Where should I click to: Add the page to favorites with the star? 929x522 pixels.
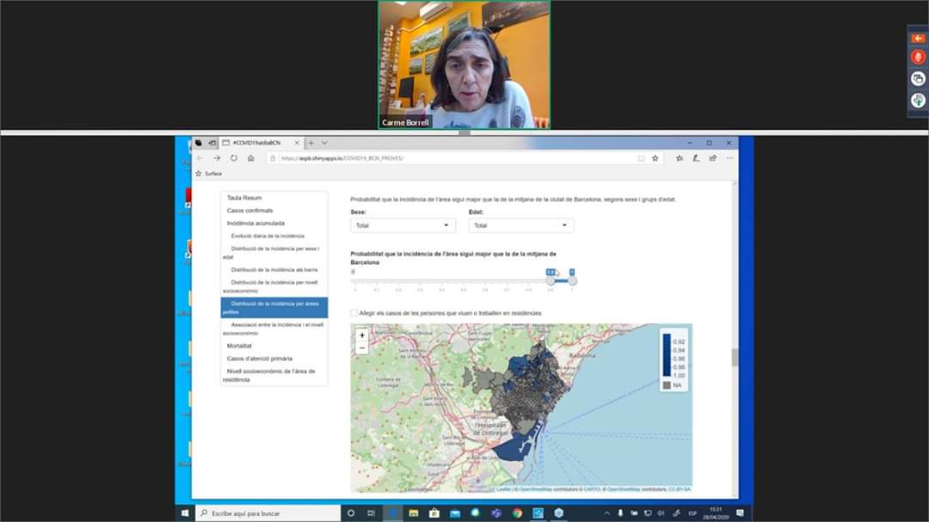655,158
